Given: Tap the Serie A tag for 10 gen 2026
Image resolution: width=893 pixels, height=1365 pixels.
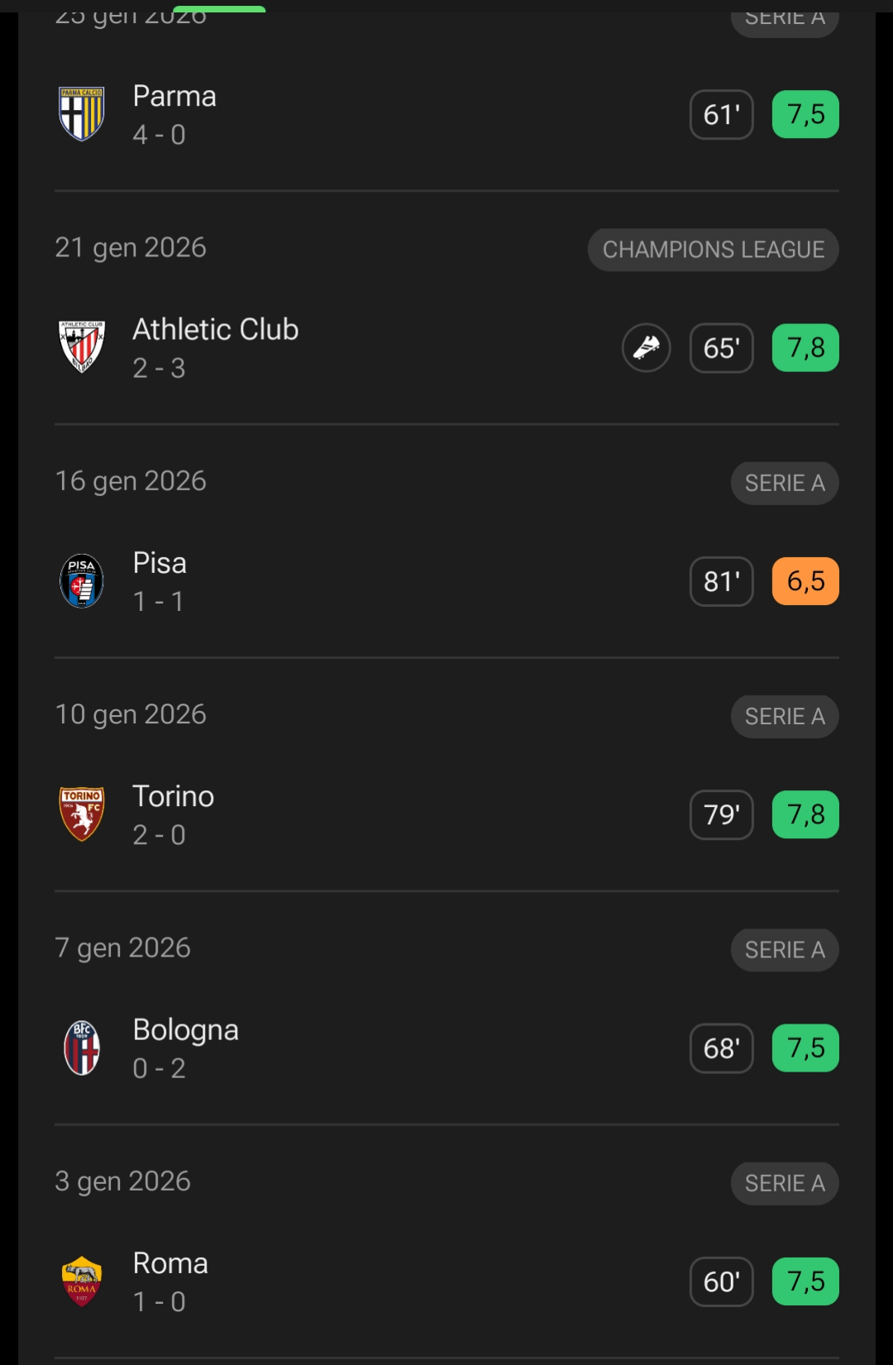Looking at the screenshot, I should coord(785,717).
